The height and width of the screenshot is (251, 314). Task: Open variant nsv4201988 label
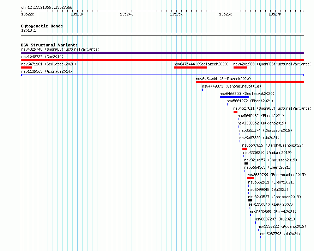tap(272, 64)
